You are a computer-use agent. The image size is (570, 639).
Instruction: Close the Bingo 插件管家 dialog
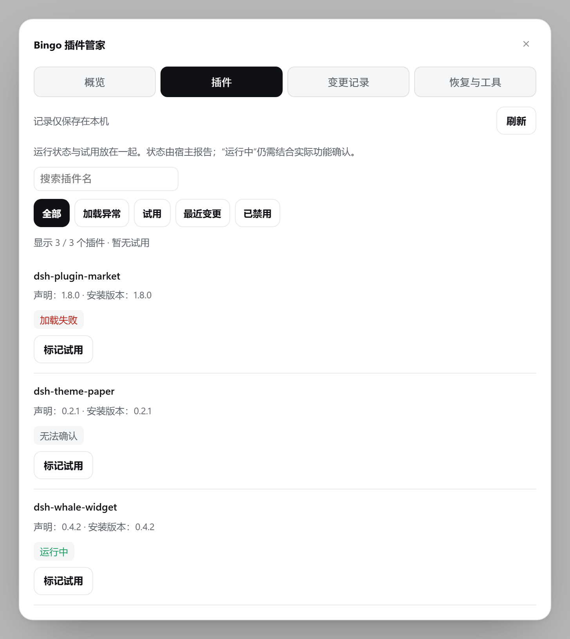[526, 44]
